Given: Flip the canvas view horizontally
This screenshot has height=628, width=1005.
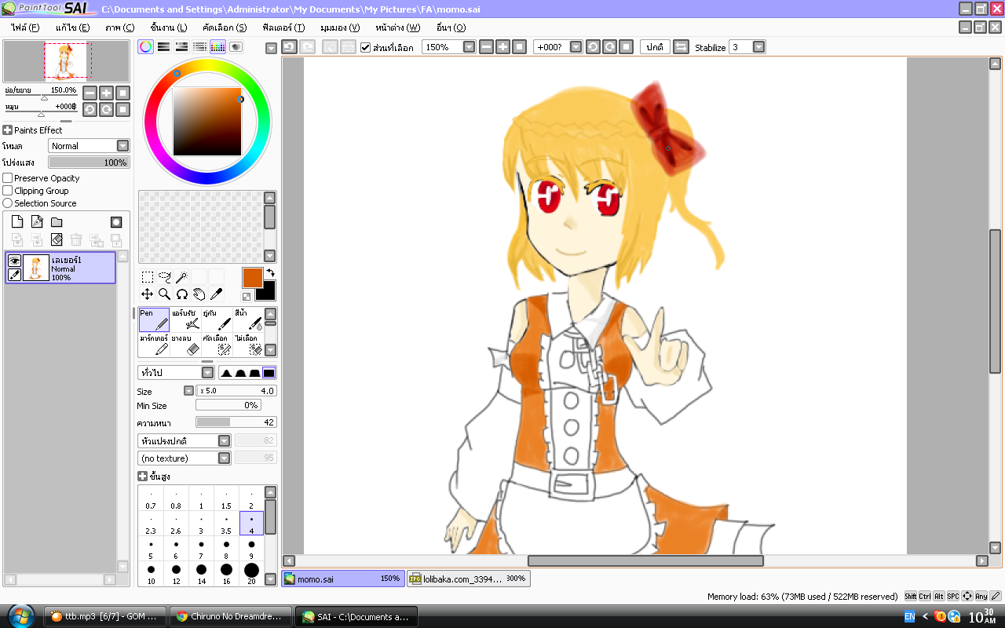Looking at the screenshot, I should 681,47.
